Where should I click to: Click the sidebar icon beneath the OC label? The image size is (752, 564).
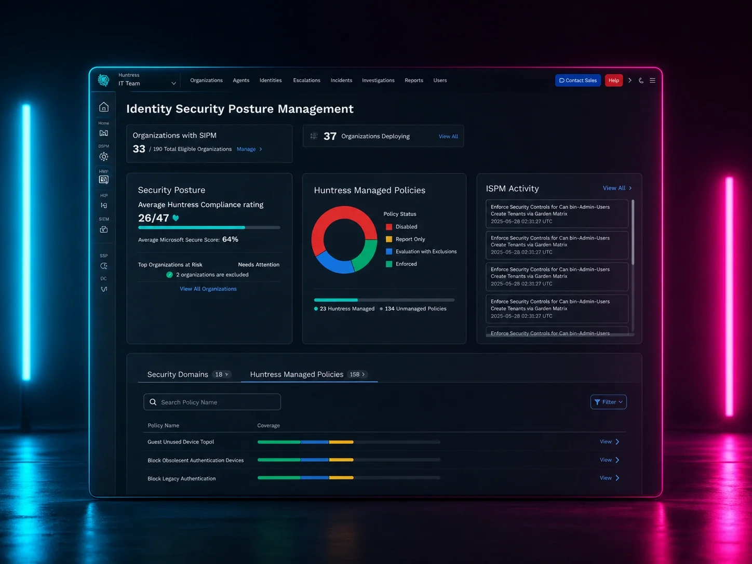104,289
